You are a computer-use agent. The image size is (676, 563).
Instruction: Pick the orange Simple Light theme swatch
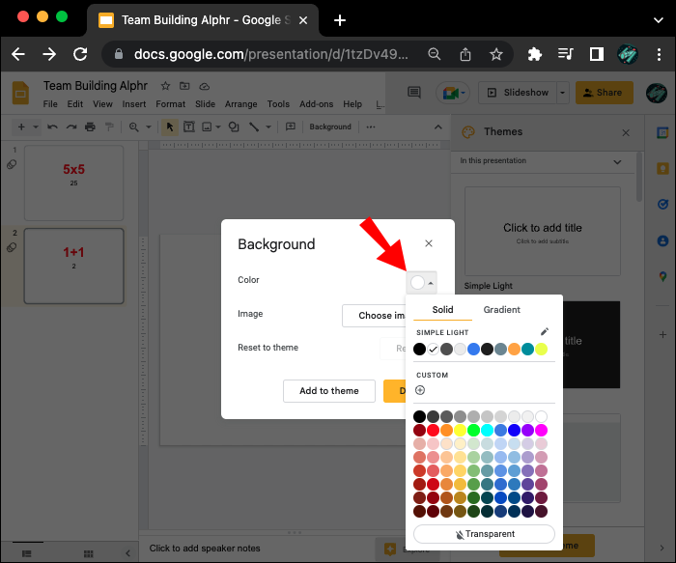tap(514, 350)
